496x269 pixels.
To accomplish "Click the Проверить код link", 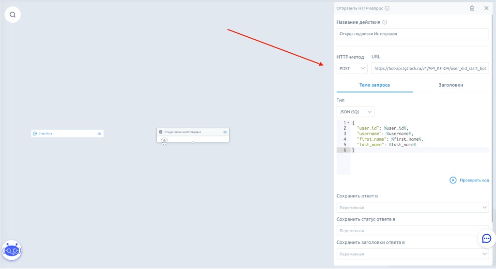I will [474, 180].
